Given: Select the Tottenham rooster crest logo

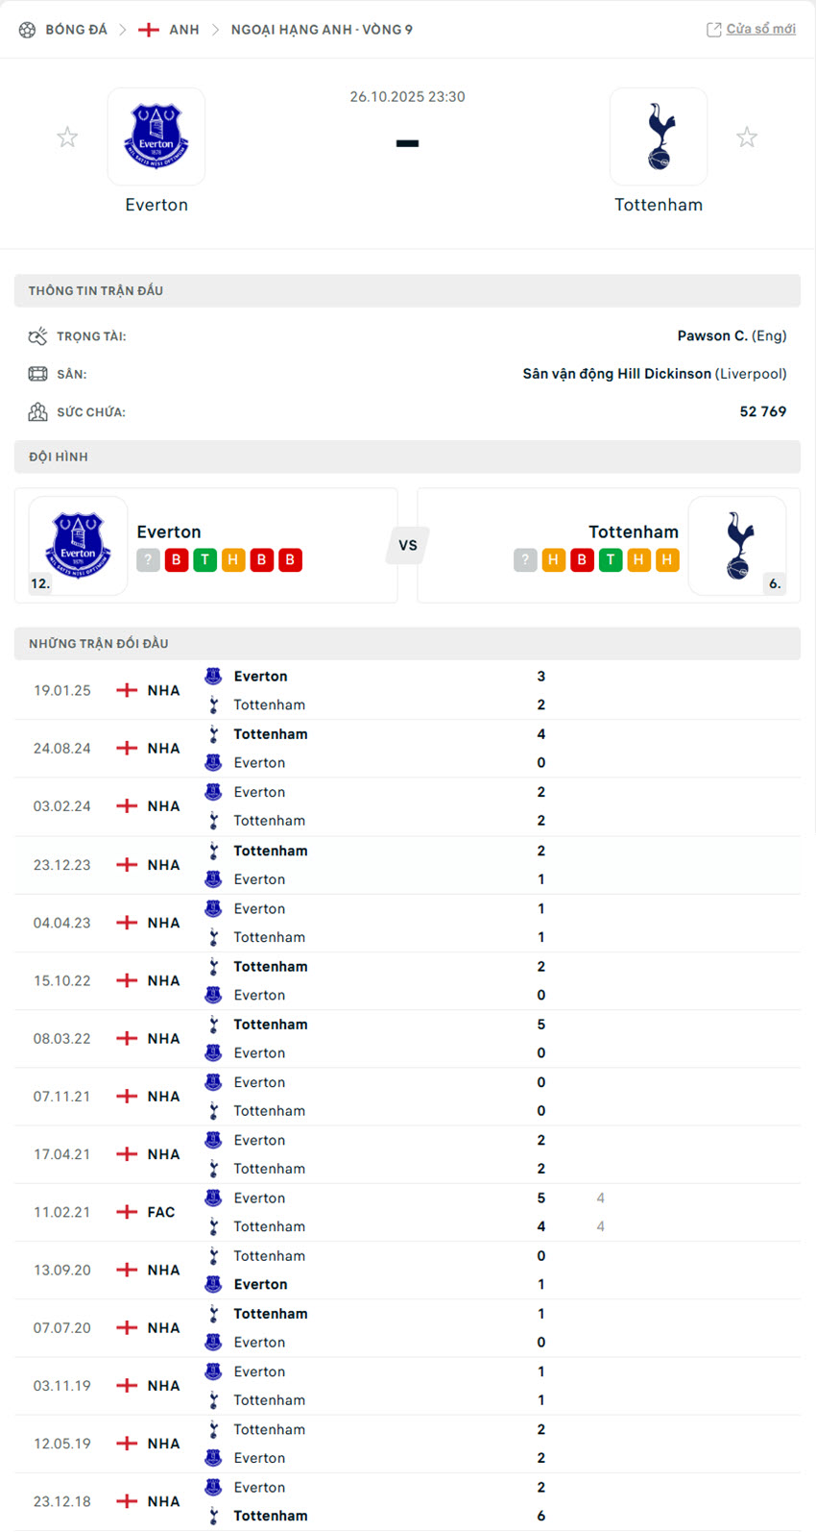Looking at the screenshot, I should click(659, 136).
